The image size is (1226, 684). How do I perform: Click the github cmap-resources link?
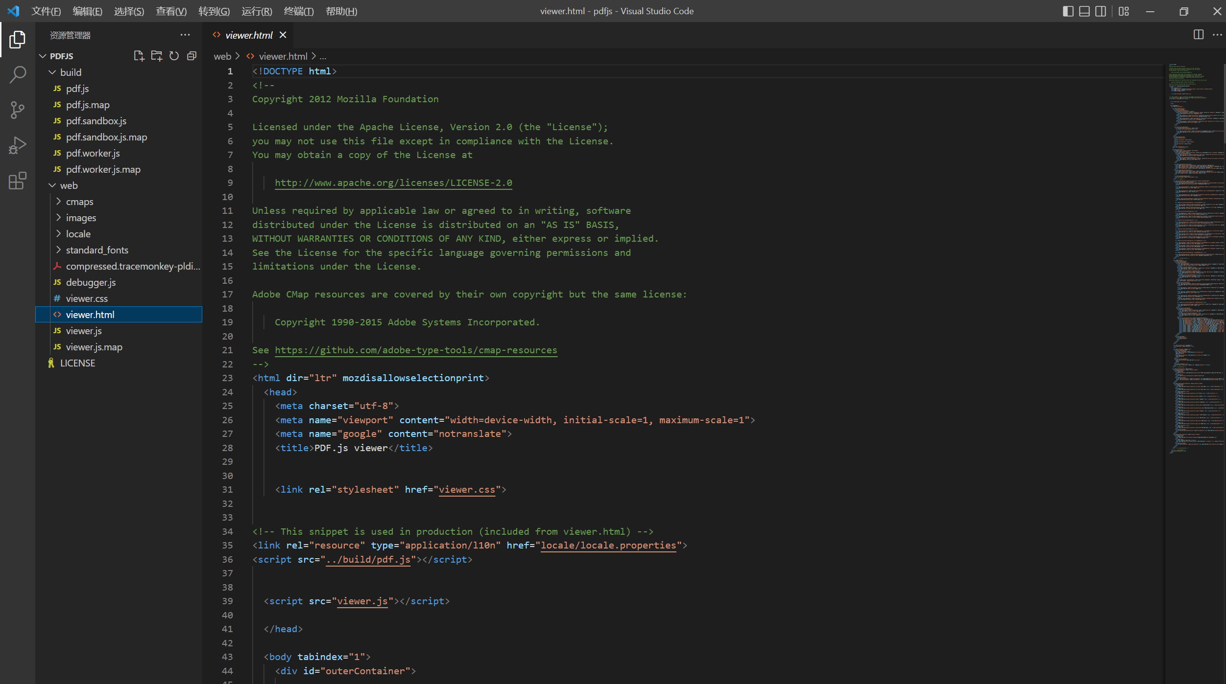(416, 350)
